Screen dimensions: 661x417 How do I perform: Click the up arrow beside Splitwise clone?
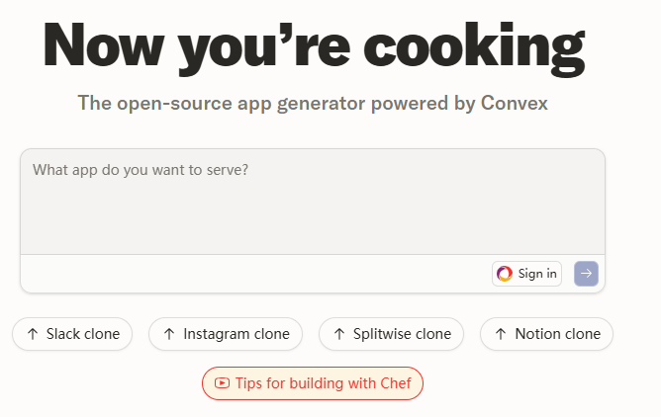point(339,334)
